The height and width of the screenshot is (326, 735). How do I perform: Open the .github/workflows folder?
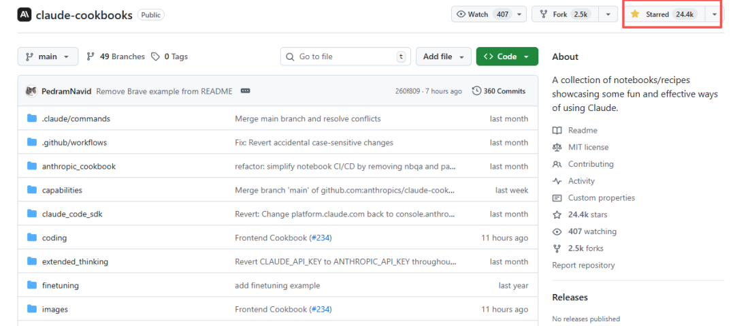[75, 143]
